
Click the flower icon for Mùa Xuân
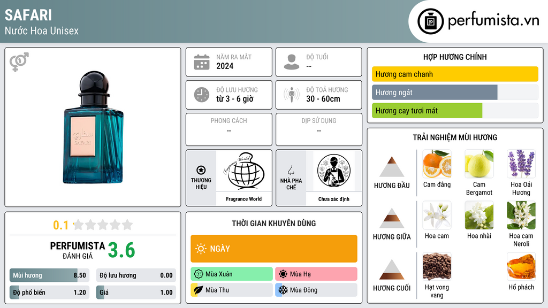pos(199,274)
